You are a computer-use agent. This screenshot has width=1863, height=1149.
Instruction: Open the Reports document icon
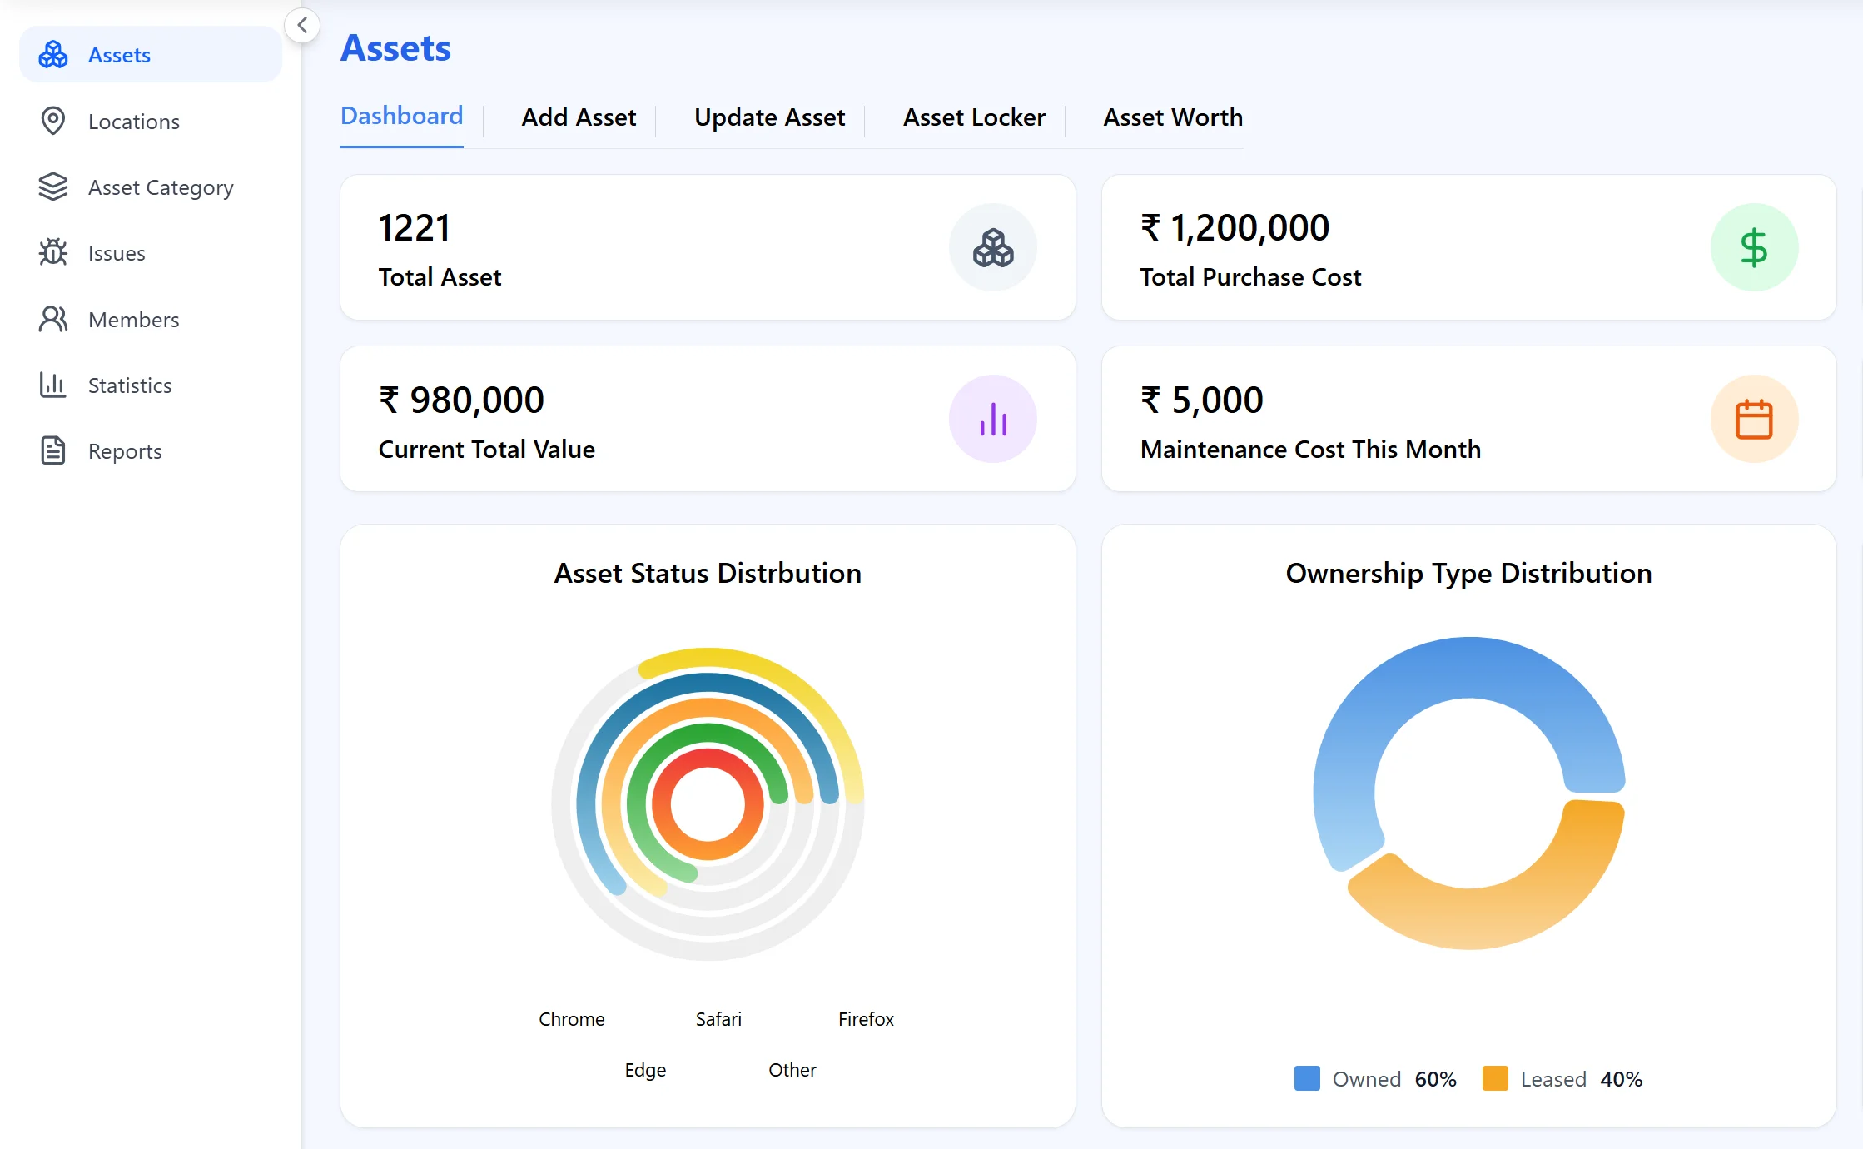53,450
